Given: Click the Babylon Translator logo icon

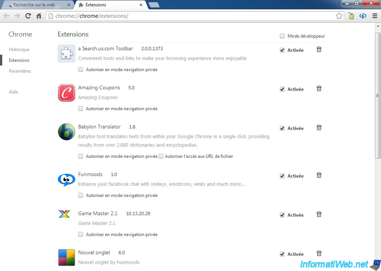Looking at the screenshot, I should point(67,132).
